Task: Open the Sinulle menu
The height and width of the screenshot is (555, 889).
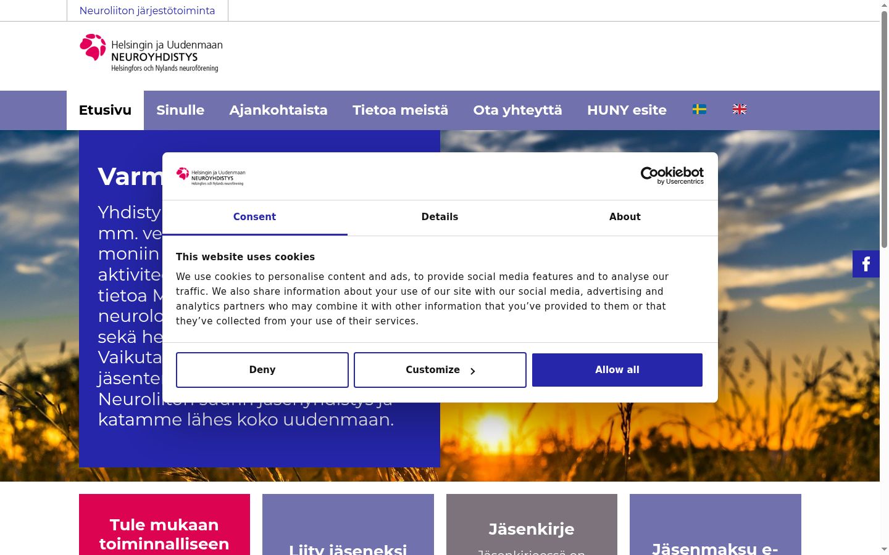Action: tap(180, 110)
